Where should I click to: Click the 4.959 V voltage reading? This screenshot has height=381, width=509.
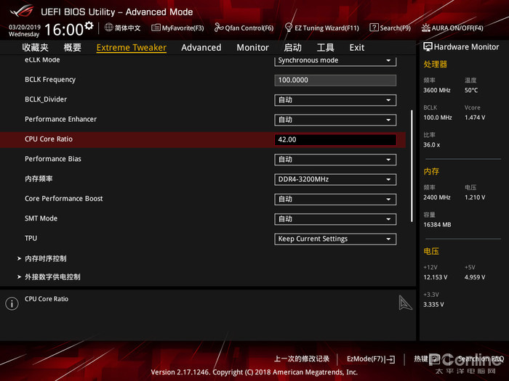[x=475, y=277]
